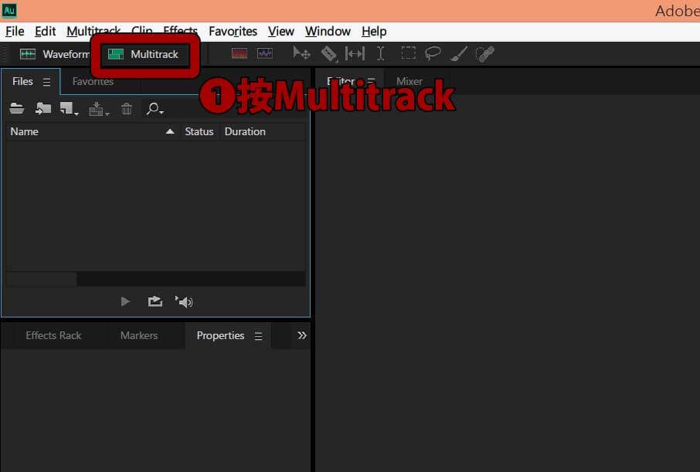Show the Spectral Frequency Display

tap(240, 53)
